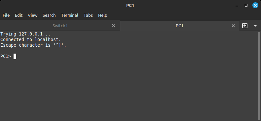Close the PC1 tab
This screenshot has width=261, height=121.
(x=233, y=26)
